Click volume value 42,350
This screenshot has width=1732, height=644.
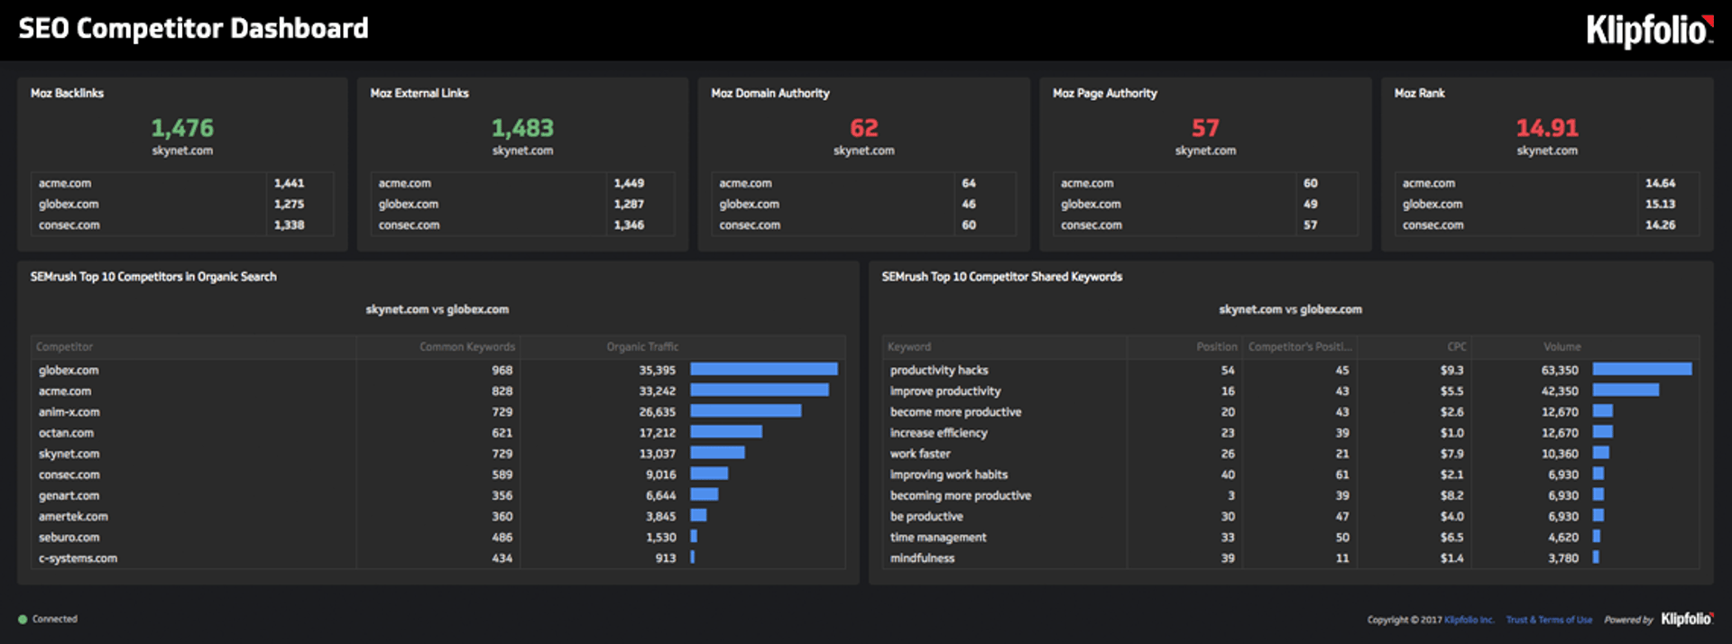[1560, 391]
